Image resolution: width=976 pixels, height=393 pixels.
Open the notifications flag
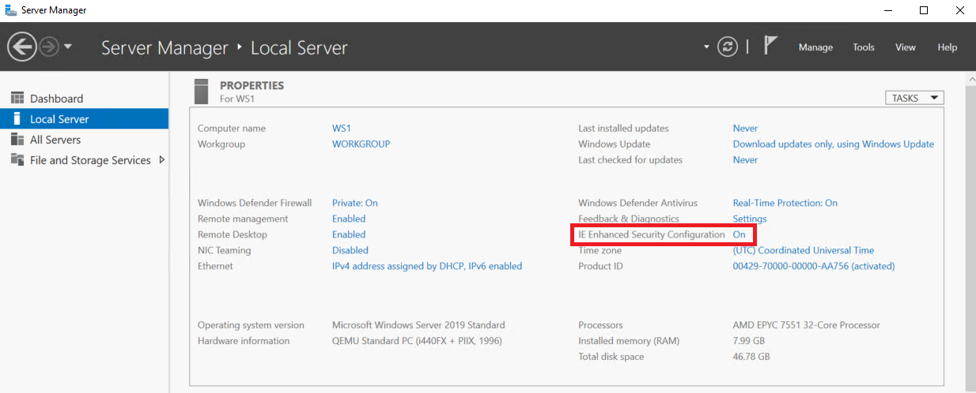(x=770, y=47)
